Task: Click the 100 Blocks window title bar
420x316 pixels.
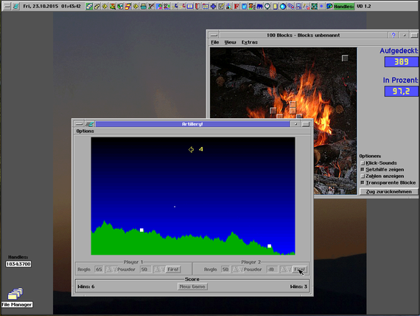Action: coord(304,35)
